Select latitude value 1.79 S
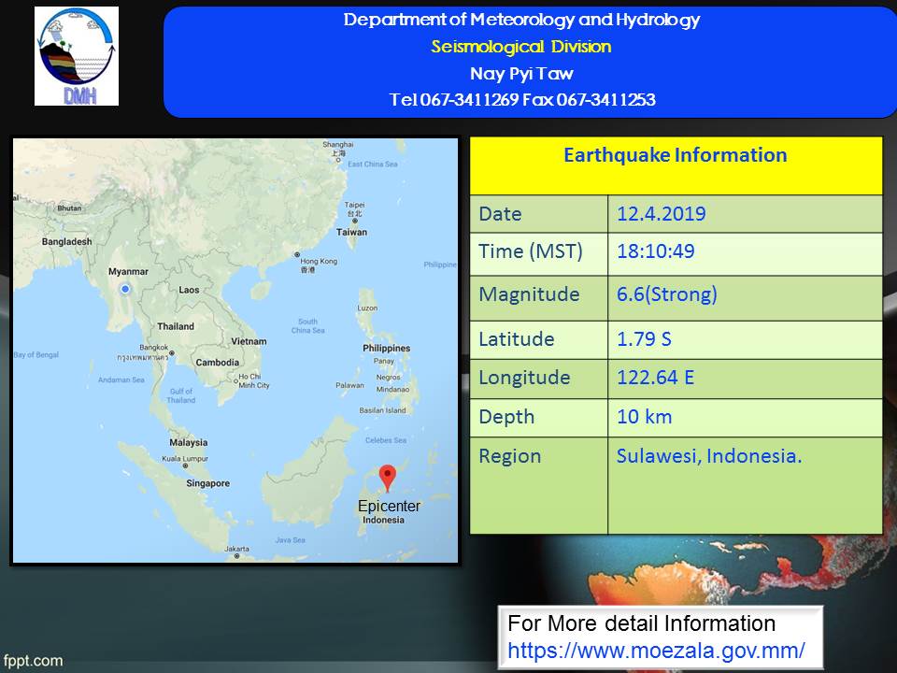The height and width of the screenshot is (673, 897). pyautogui.click(x=644, y=338)
